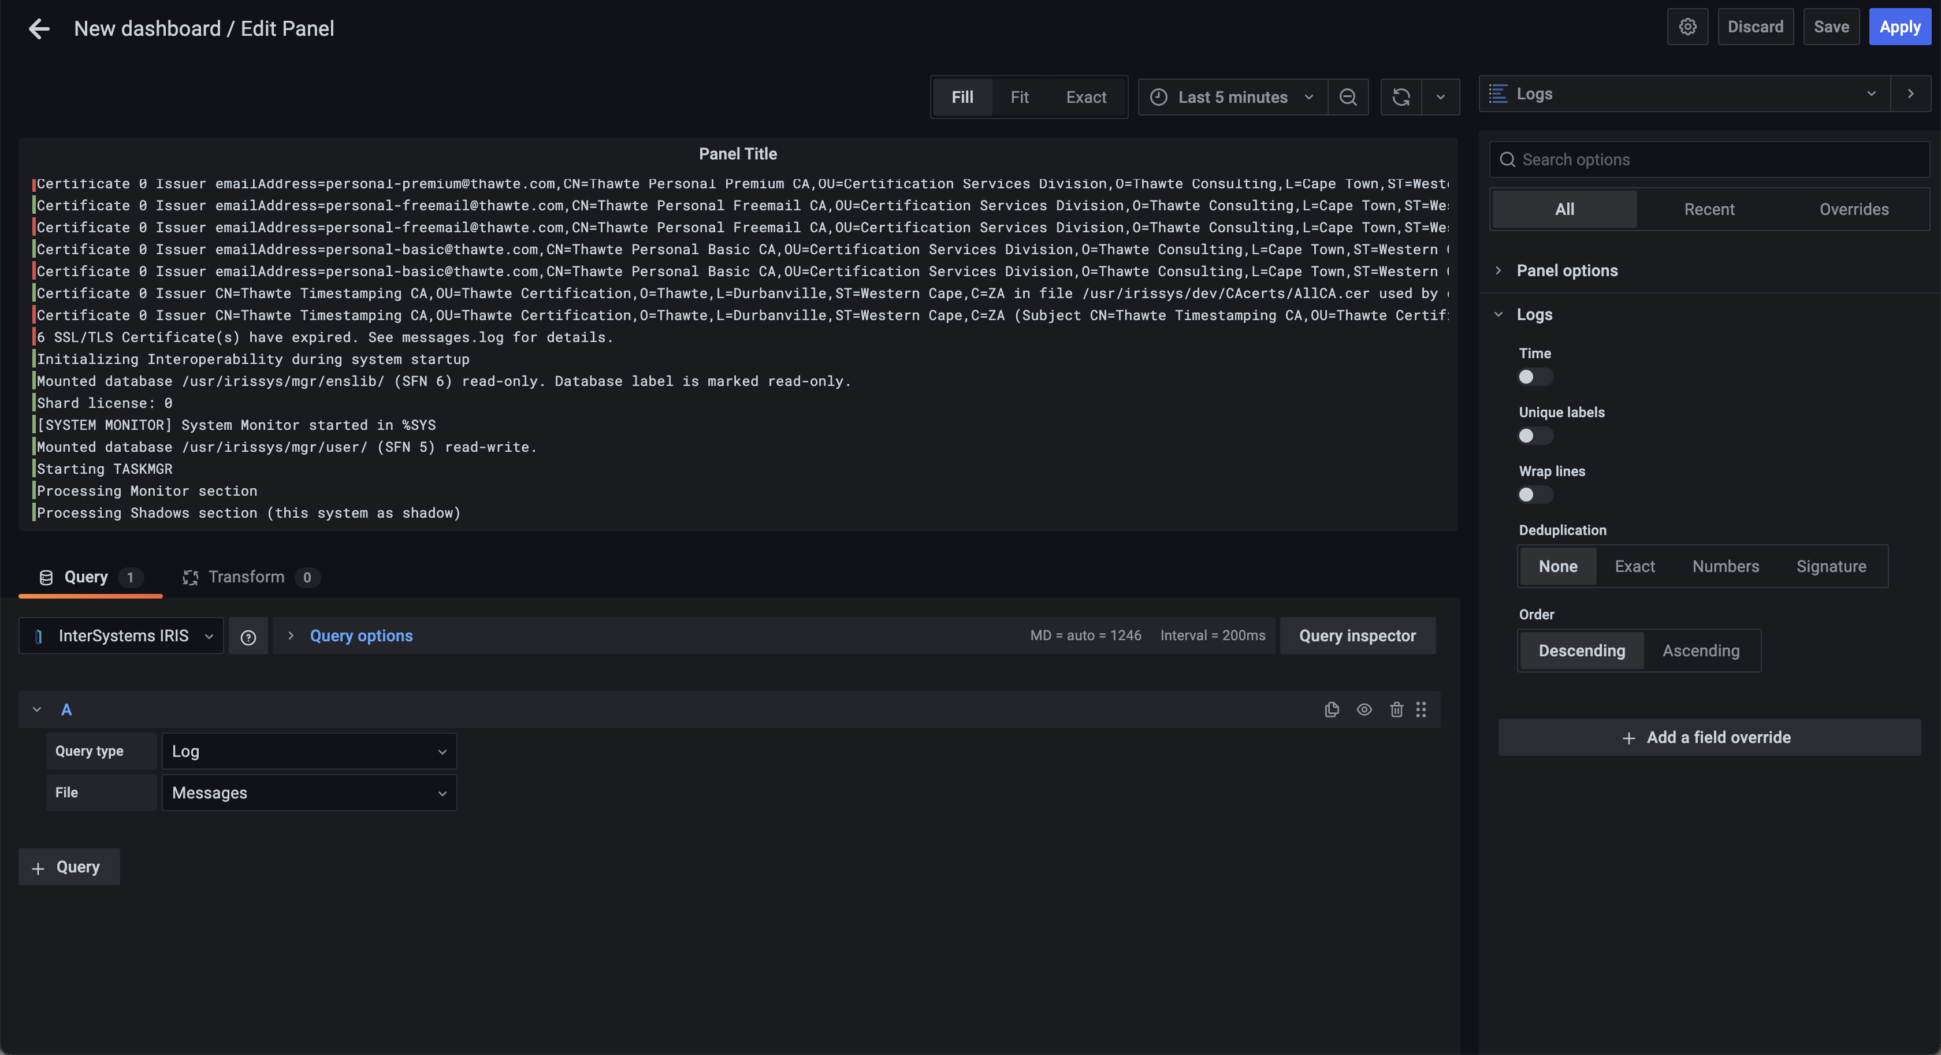This screenshot has height=1055, width=1941.
Task: Turn on the Wrap lines switch
Action: point(1534,495)
